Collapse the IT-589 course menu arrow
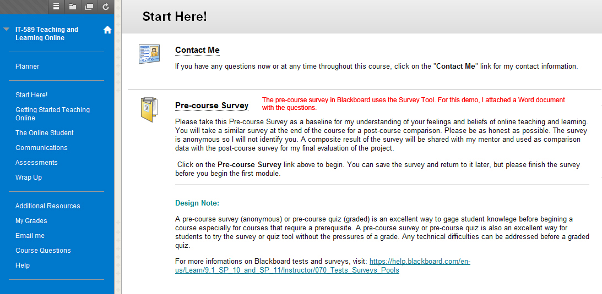 click(x=7, y=30)
